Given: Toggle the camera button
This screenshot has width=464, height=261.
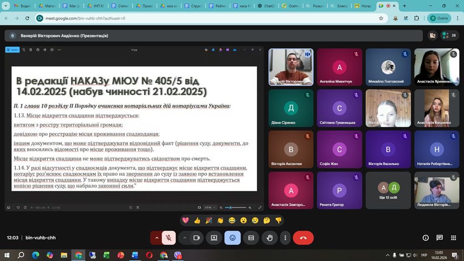Looking at the screenshot, I should pos(196,238).
